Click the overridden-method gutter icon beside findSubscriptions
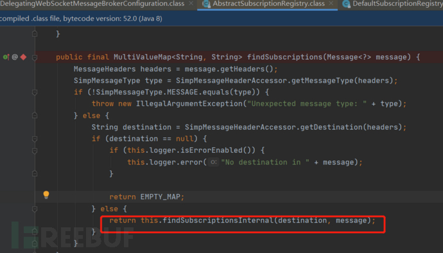This screenshot has width=443, height=253. pyautogui.click(x=6, y=57)
